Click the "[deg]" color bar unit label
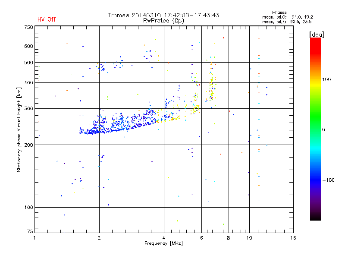The image size is (345, 259). click(x=317, y=35)
